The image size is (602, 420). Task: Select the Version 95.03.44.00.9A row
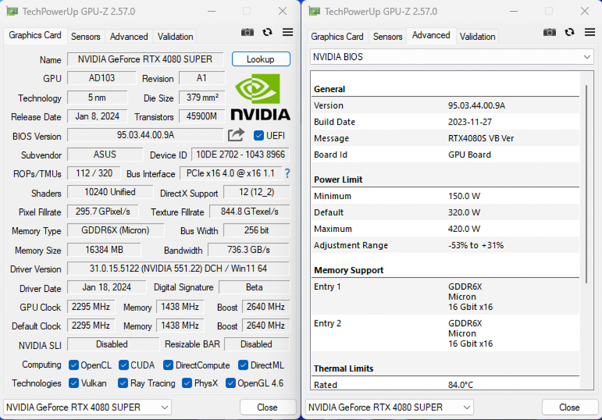click(x=445, y=105)
